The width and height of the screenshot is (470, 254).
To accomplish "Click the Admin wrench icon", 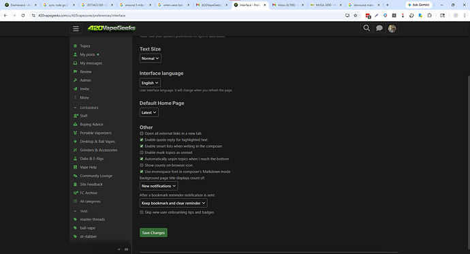I will pos(75,80).
